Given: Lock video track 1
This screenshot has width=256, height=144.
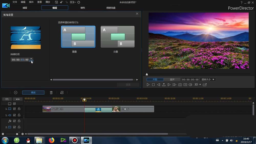Looking at the screenshot, I should (x=19, y=109).
